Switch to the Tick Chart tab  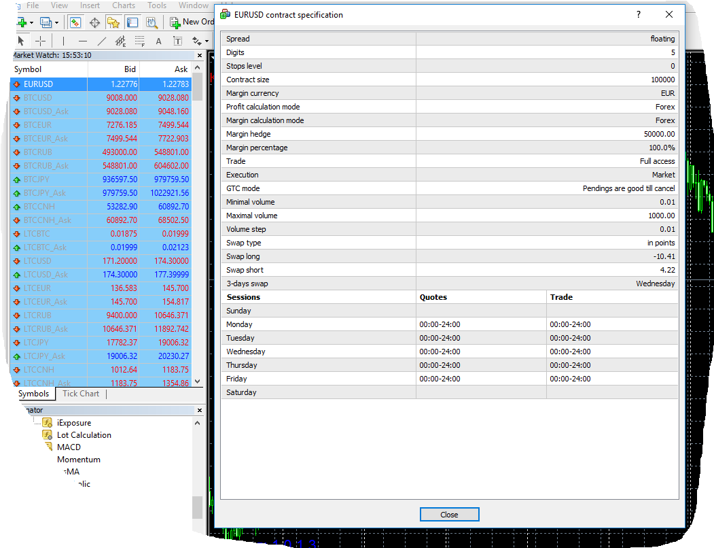click(x=80, y=394)
